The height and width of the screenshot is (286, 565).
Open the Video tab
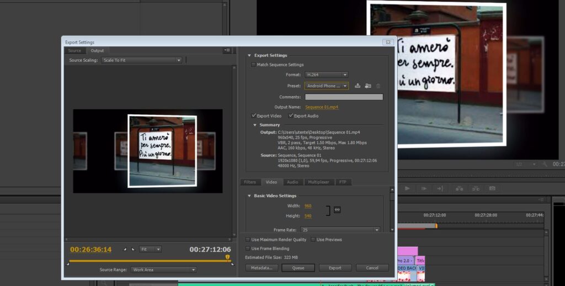tap(271, 182)
